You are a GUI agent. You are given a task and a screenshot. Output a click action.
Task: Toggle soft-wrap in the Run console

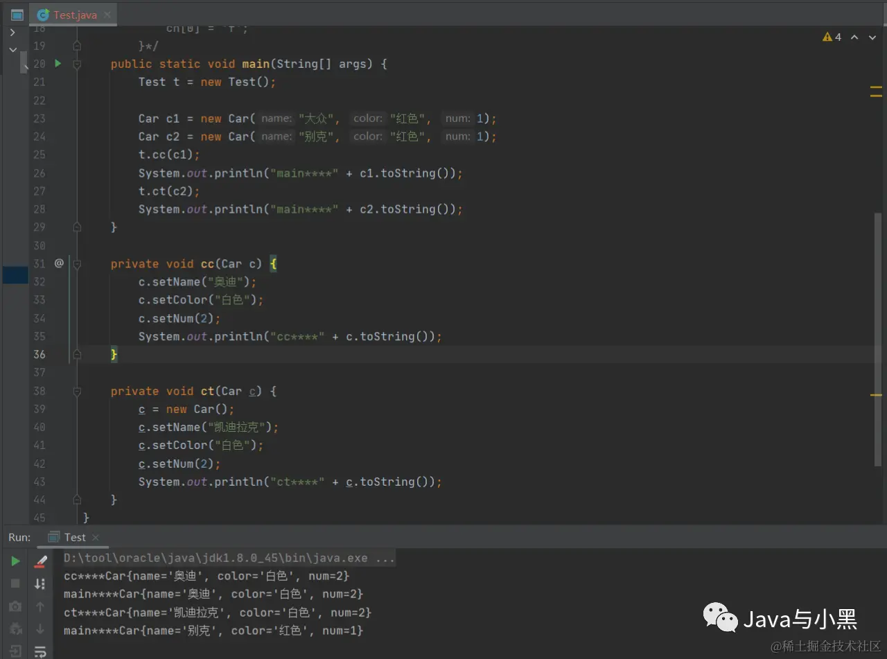40,651
